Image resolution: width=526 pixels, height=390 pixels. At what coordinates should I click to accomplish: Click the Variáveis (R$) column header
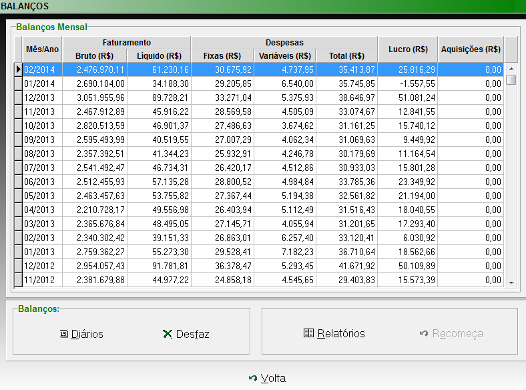pyautogui.click(x=285, y=55)
